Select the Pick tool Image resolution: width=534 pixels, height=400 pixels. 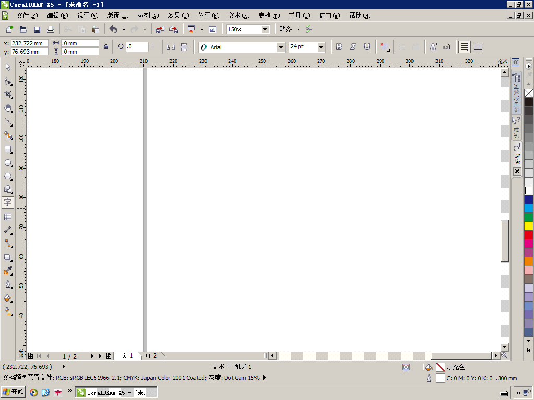click(8, 67)
